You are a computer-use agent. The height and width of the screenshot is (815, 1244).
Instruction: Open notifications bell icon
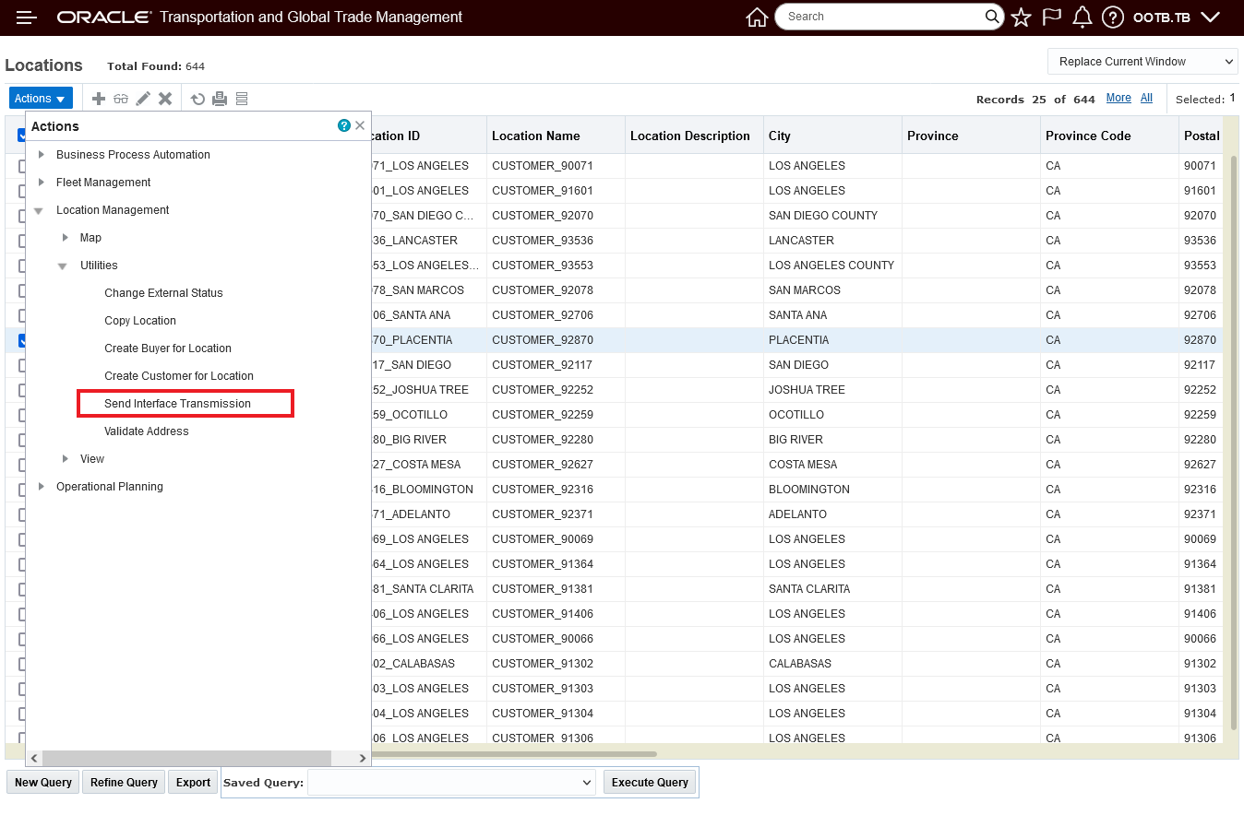point(1083,18)
